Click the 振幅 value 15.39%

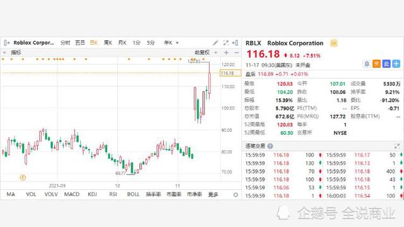pos(284,100)
